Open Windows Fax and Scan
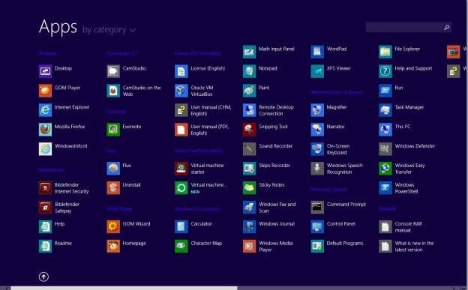Viewport: 468px width, 290px height. pos(270,208)
